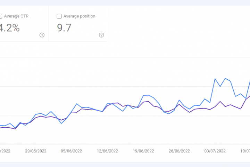The height and width of the screenshot is (167, 250).
Task: Click the 05/06/2022 date on the axis
Action: 72,151
